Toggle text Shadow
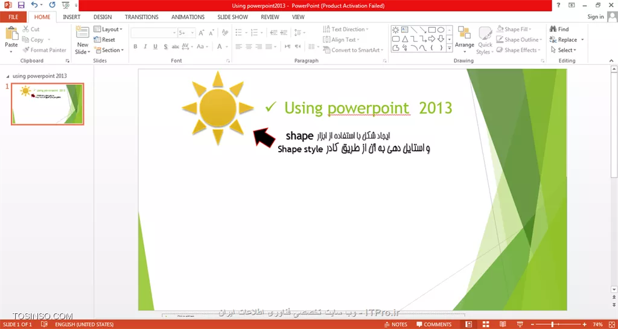 (165, 46)
